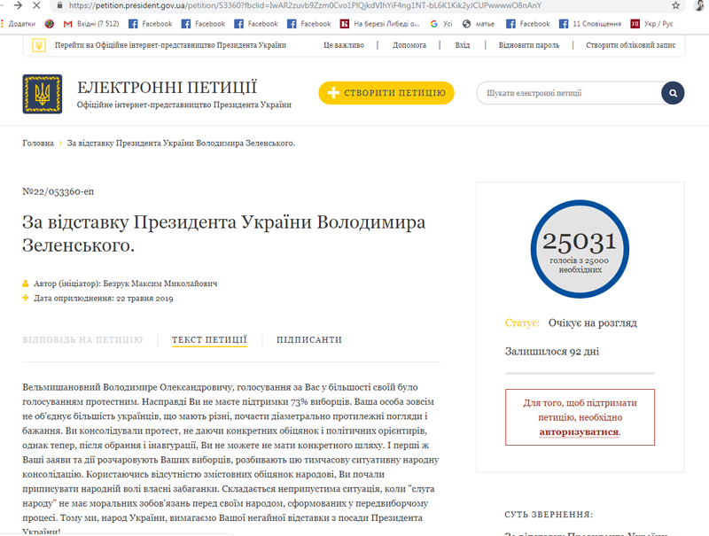Click the browser forward arrow
Viewport: 709px width, 536px height.
(x=15, y=6)
